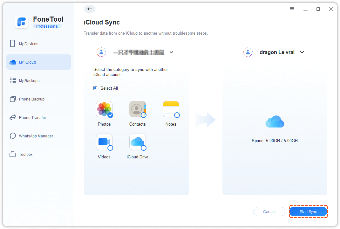The image size is (340, 229).
Task: Enable the Notes selection circle
Action: 177,115
